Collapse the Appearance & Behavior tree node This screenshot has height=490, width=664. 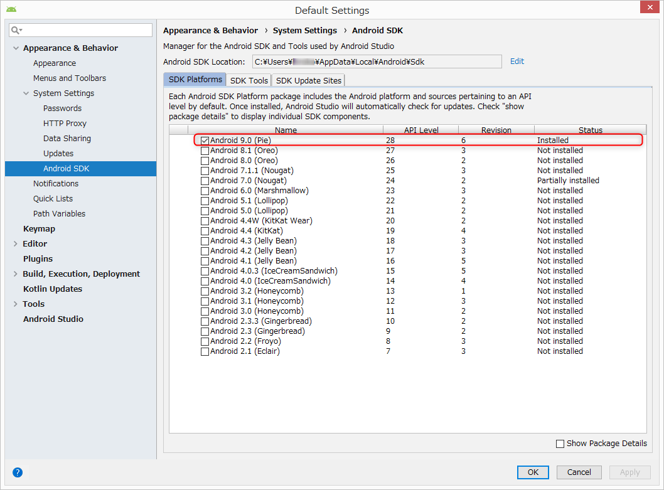tap(16, 48)
